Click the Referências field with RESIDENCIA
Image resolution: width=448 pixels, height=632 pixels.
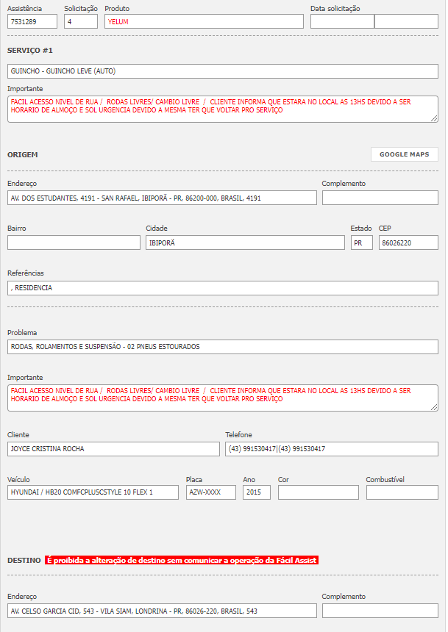coord(223,288)
